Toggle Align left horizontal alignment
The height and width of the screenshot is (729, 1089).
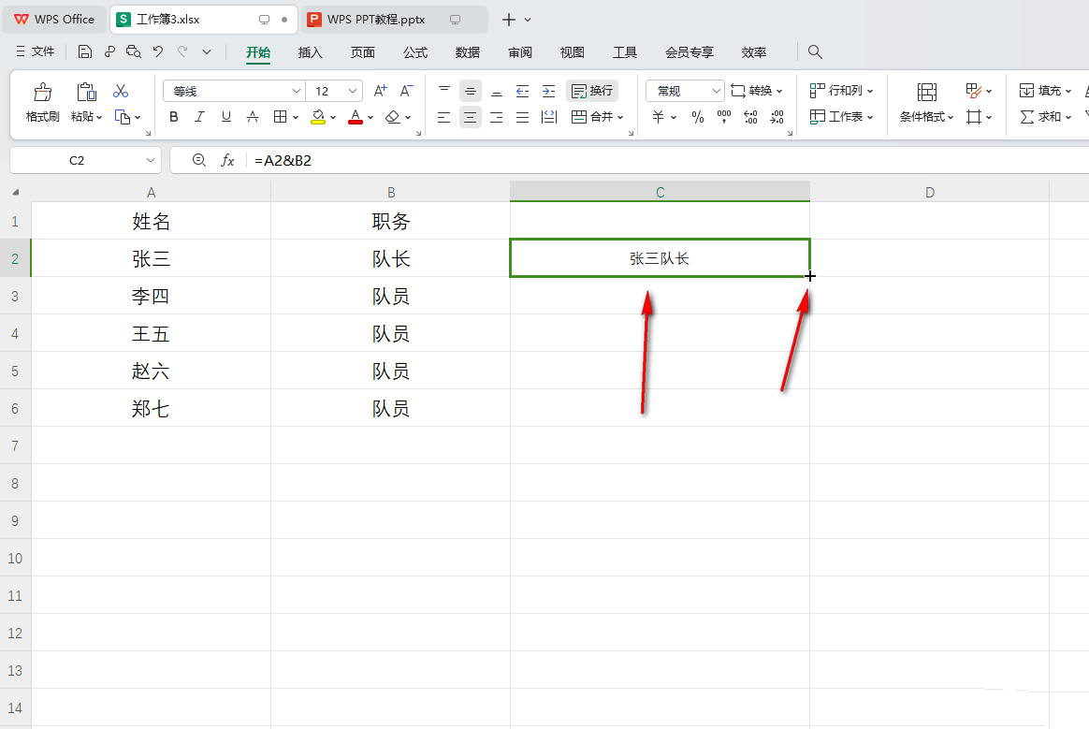click(x=443, y=117)
